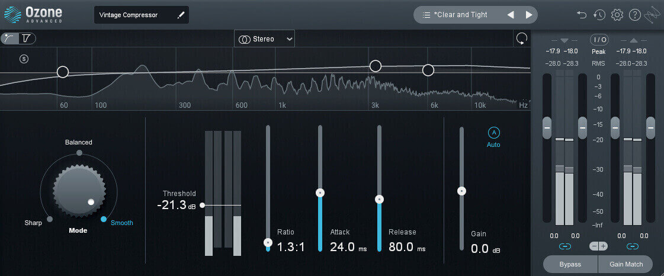Toggle the input channel link icon
The height and width of the screenshot is (276, 664).
point(565,246)
